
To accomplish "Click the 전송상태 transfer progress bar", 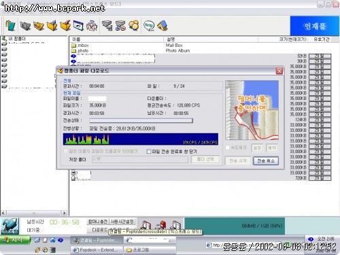I will point(141,120).
